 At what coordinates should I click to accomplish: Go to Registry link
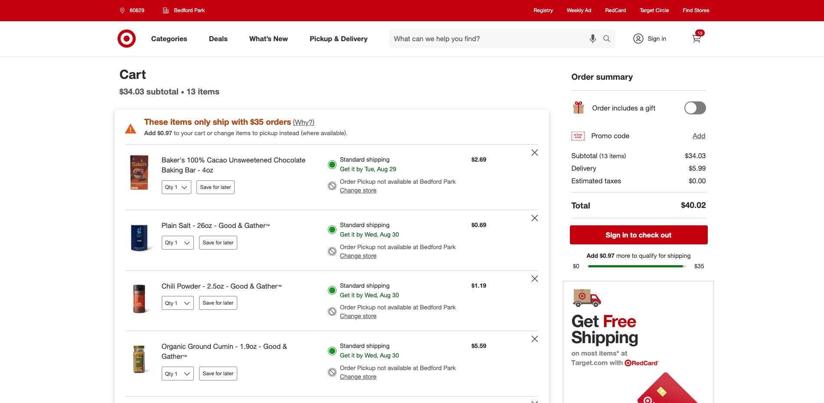(543, 10)
